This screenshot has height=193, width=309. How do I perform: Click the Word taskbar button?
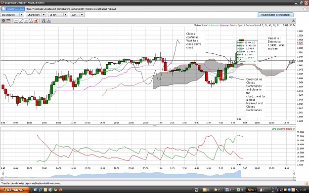pos(229,190)
